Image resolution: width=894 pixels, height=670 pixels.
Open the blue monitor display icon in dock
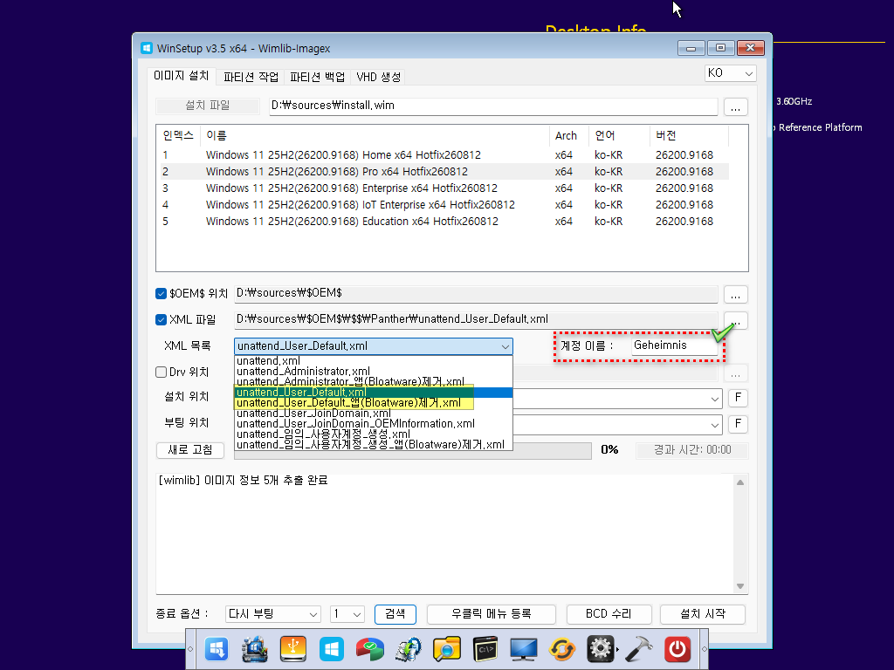pyautogui.click(x=524, y=649)
